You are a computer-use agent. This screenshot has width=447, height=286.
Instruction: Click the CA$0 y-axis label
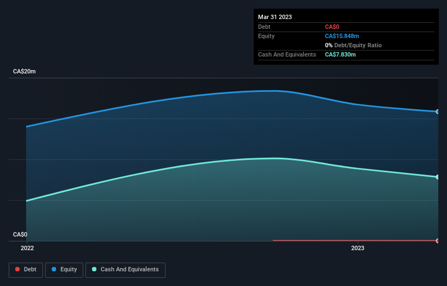[20, 234]
